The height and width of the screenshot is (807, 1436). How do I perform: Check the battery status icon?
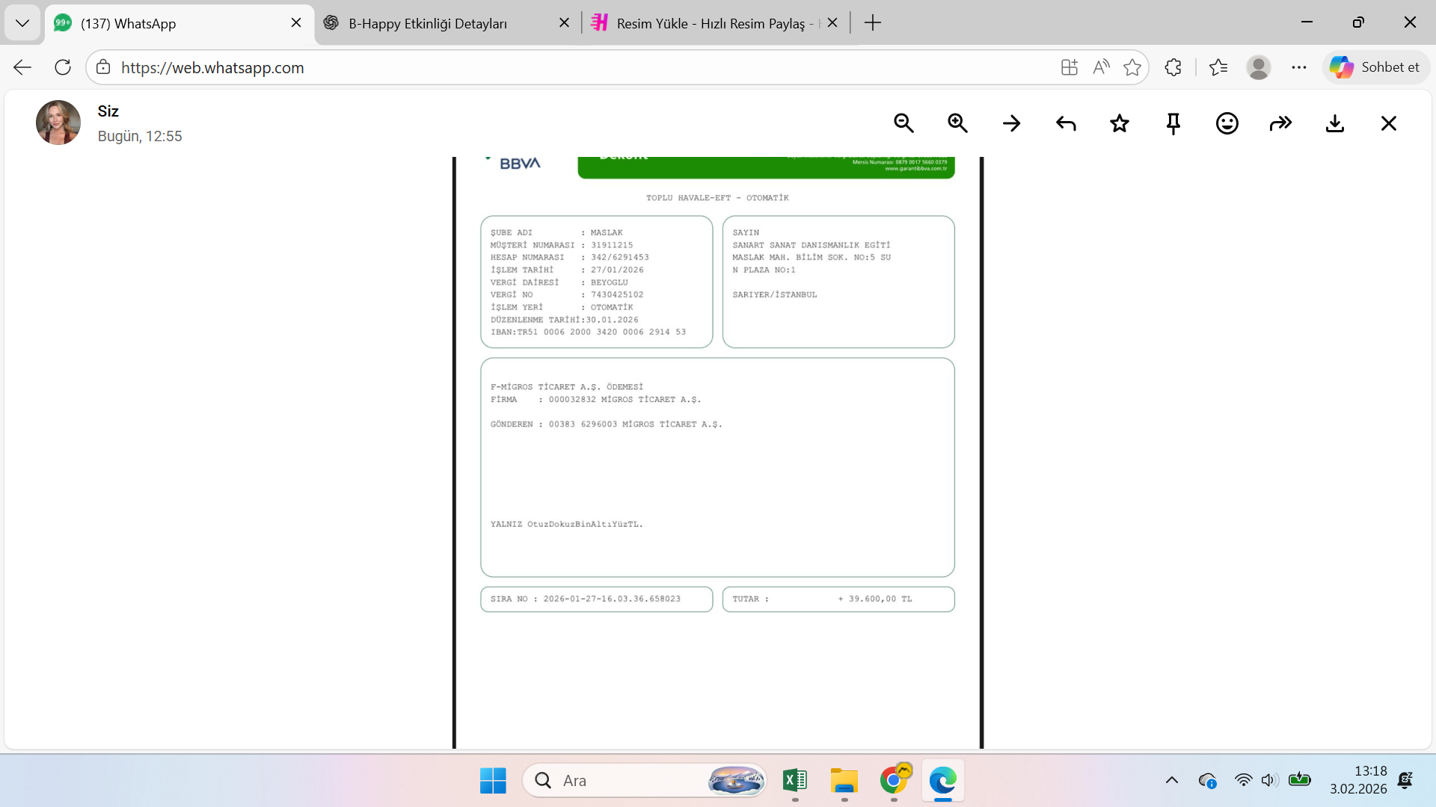1300,779
